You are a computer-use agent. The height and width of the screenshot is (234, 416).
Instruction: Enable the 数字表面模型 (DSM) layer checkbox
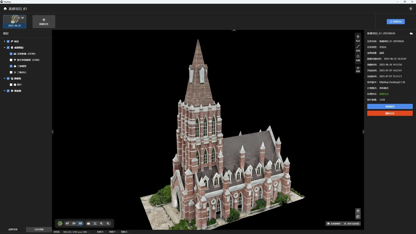pyautogui.click(x=11, y=60)
